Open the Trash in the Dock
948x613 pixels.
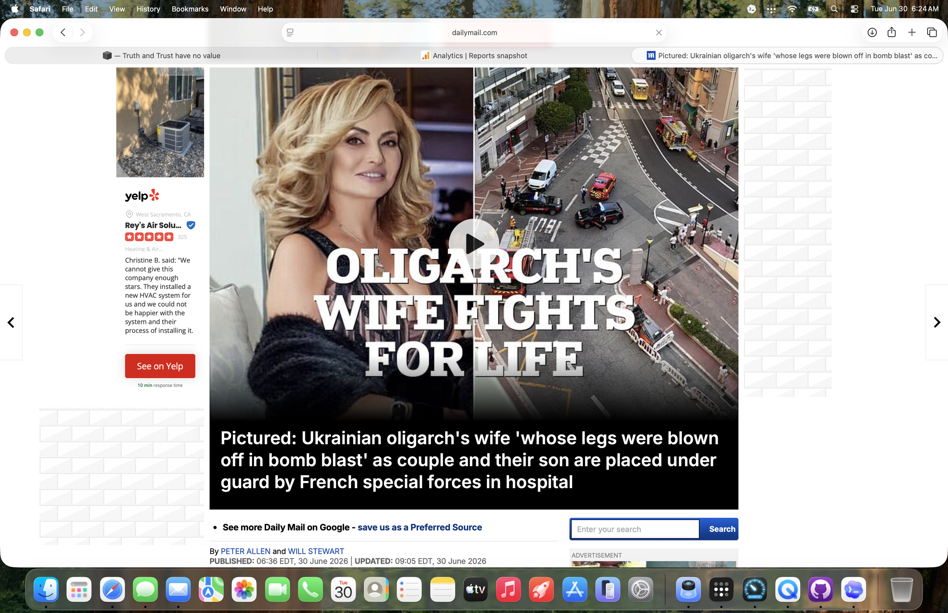pos(901,589)
